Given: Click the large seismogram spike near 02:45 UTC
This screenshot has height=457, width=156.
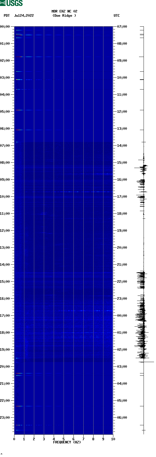Looking at the screenshot, I should [146, 362].
